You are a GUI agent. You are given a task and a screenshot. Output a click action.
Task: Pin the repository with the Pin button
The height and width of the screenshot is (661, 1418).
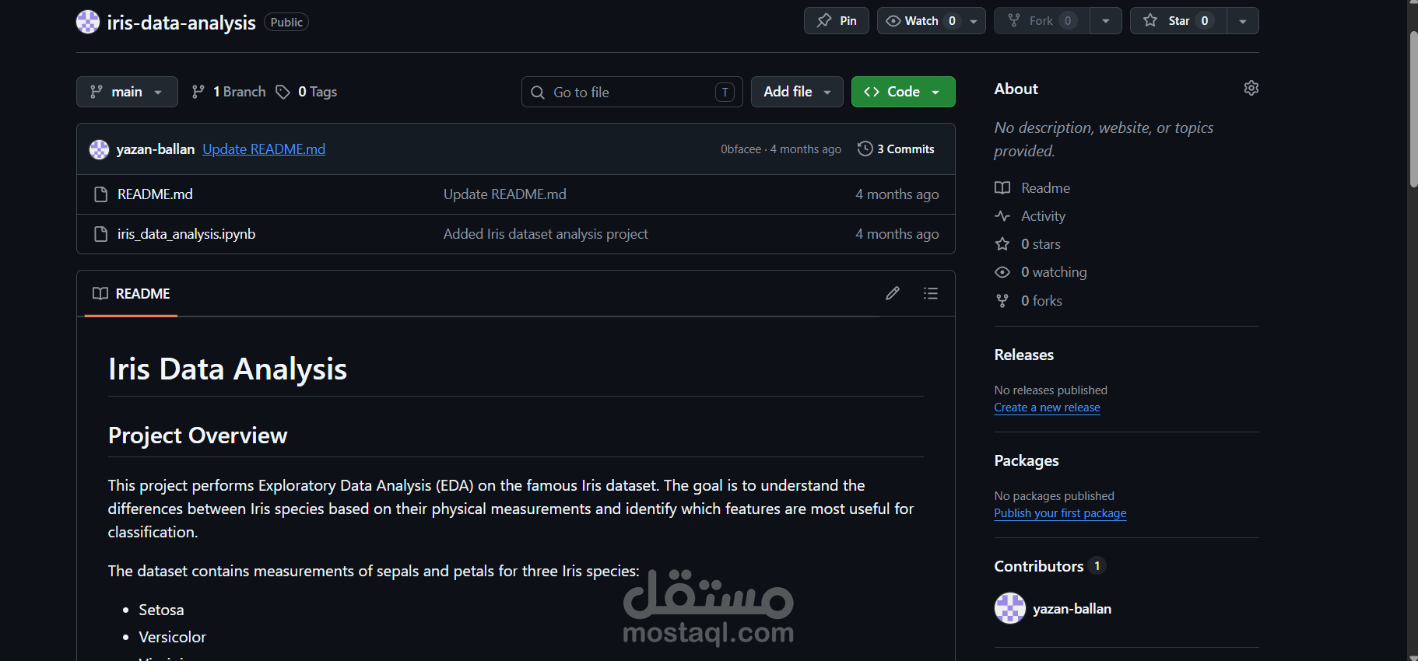[x=837, y=21]
